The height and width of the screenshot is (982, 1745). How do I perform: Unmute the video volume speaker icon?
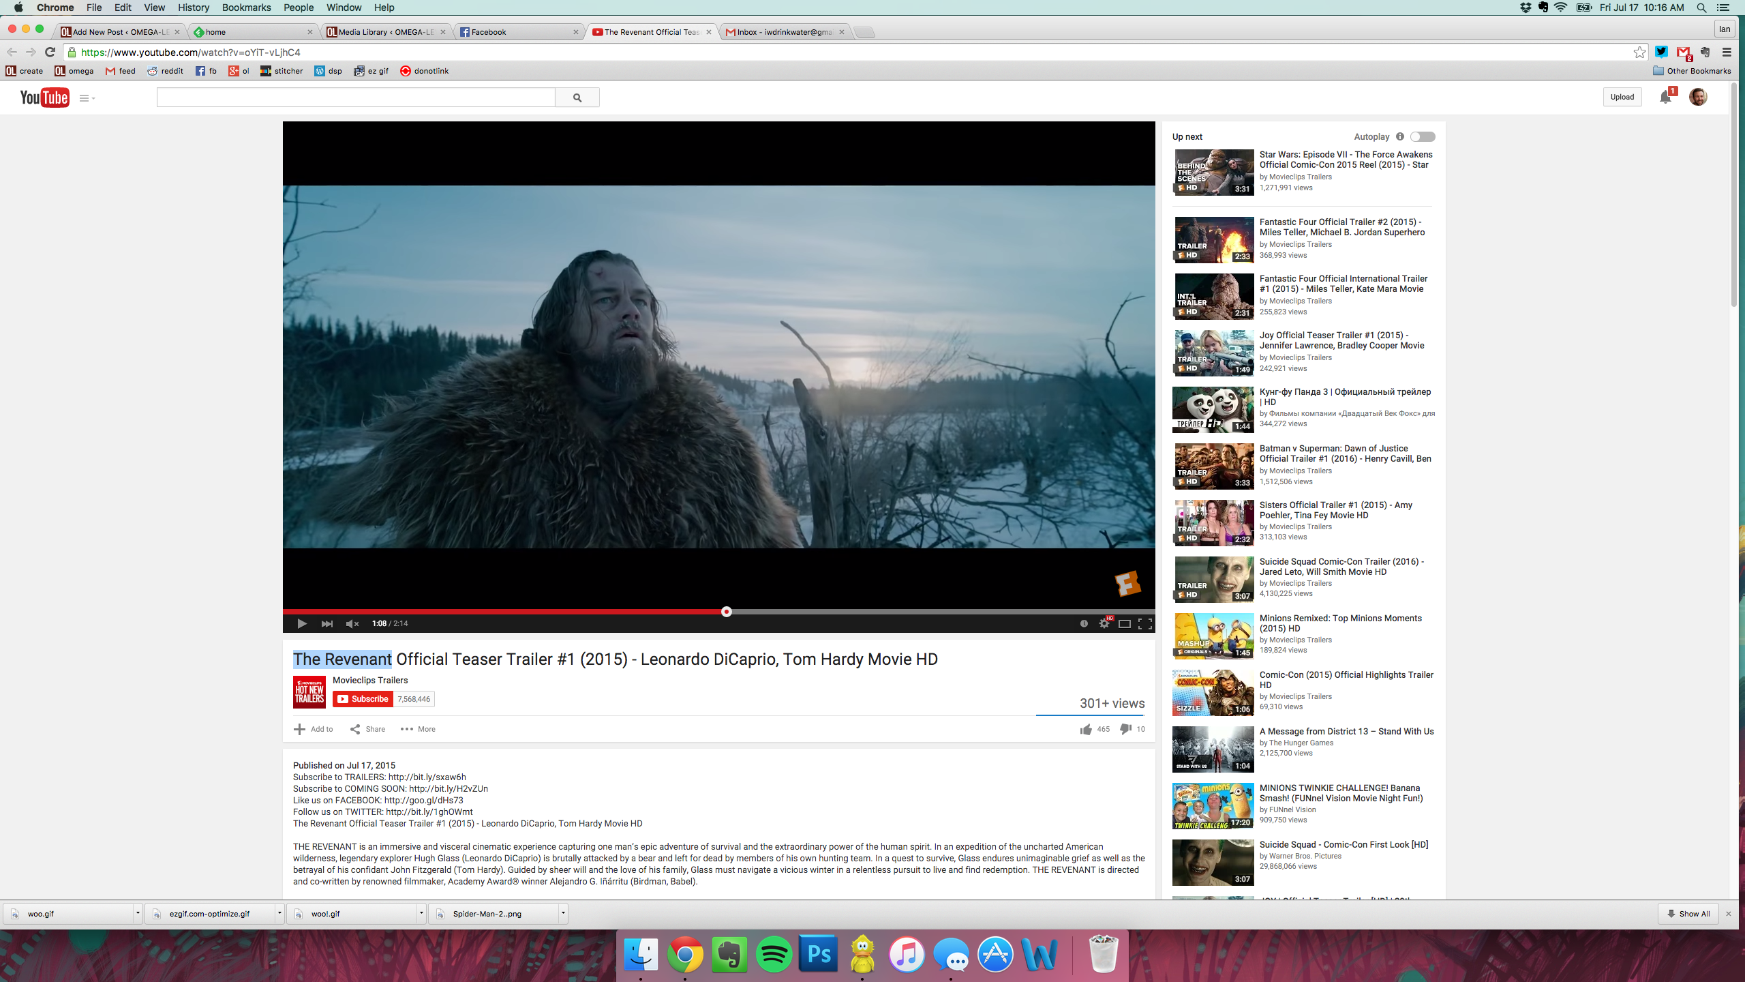tap(352, 623)
